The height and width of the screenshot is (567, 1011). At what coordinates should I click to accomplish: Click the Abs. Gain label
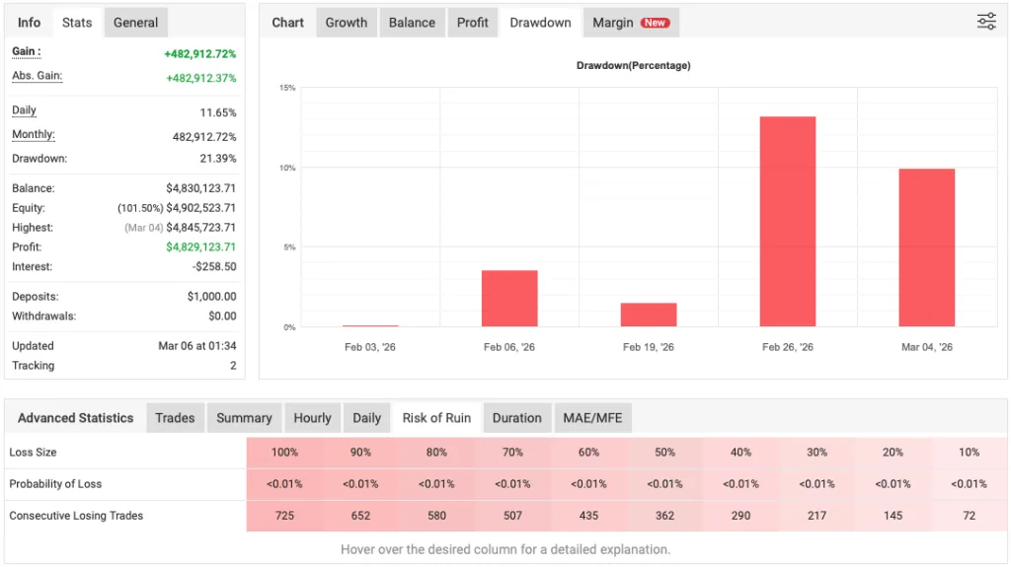(37, 76)
